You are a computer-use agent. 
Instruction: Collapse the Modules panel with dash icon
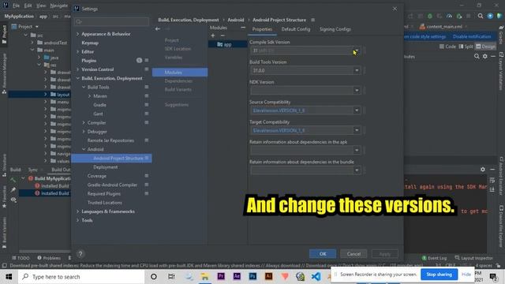(x=243, y=28)
